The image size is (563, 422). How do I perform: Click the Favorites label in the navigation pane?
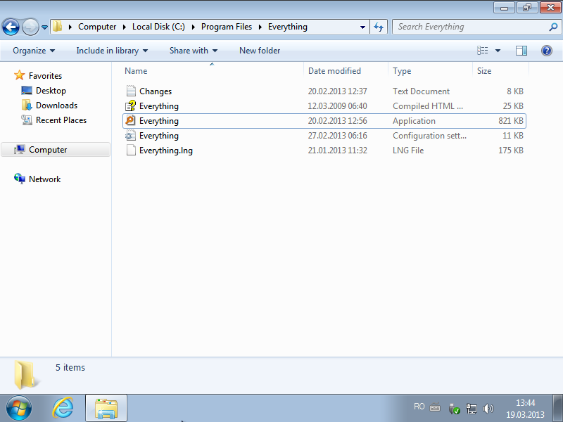pyautogui.click(x=45, y=76)
